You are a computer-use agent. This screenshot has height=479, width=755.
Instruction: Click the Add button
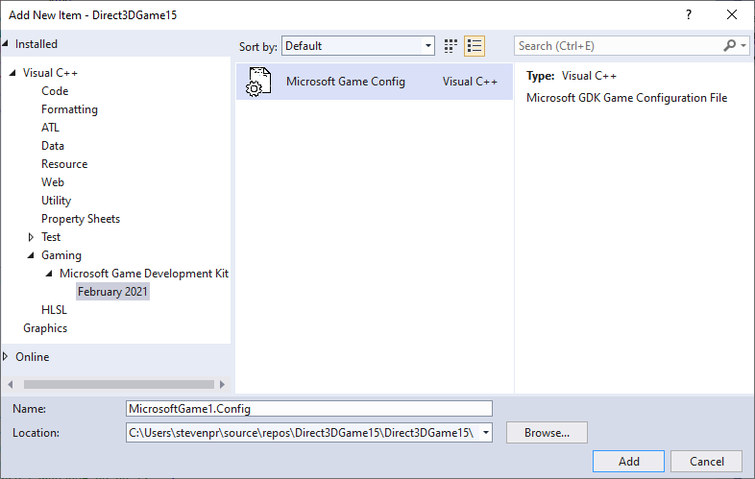click(x=628, y=461)
